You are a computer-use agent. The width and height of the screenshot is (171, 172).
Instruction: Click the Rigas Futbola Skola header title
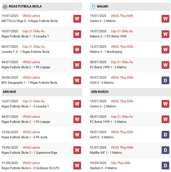click(25, 7)
